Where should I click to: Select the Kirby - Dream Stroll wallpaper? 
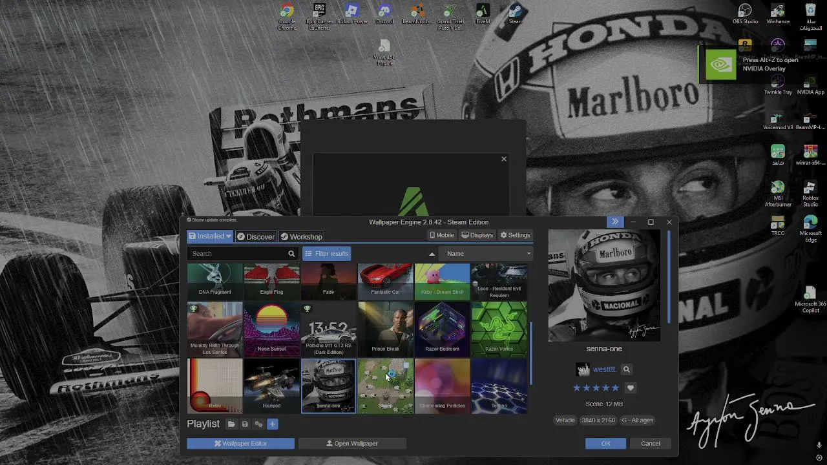442,281
